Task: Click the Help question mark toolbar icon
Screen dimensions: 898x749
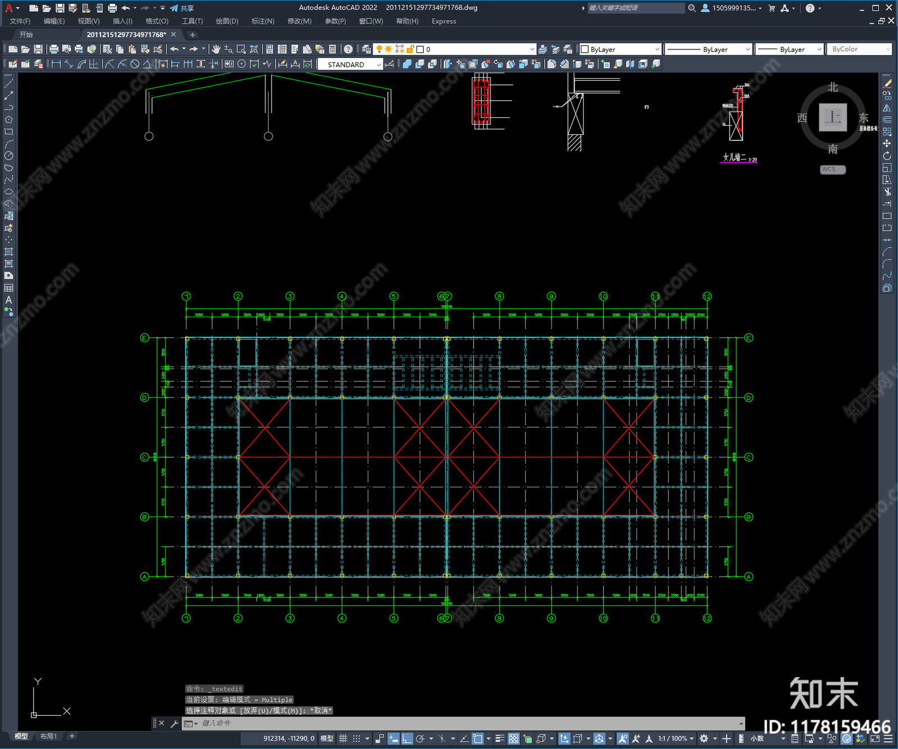Action: pos(349,49)
